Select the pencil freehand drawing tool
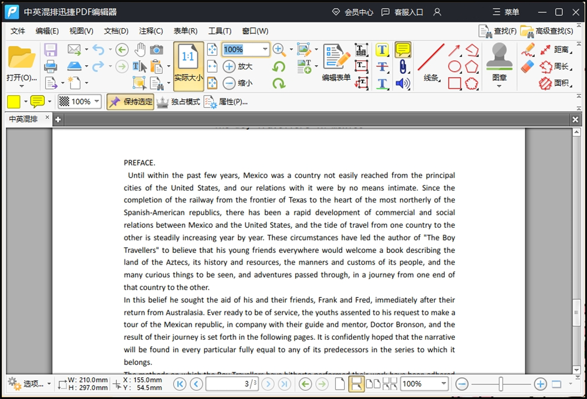Screen dimensions: 587x399 click(x=528, y=49)
